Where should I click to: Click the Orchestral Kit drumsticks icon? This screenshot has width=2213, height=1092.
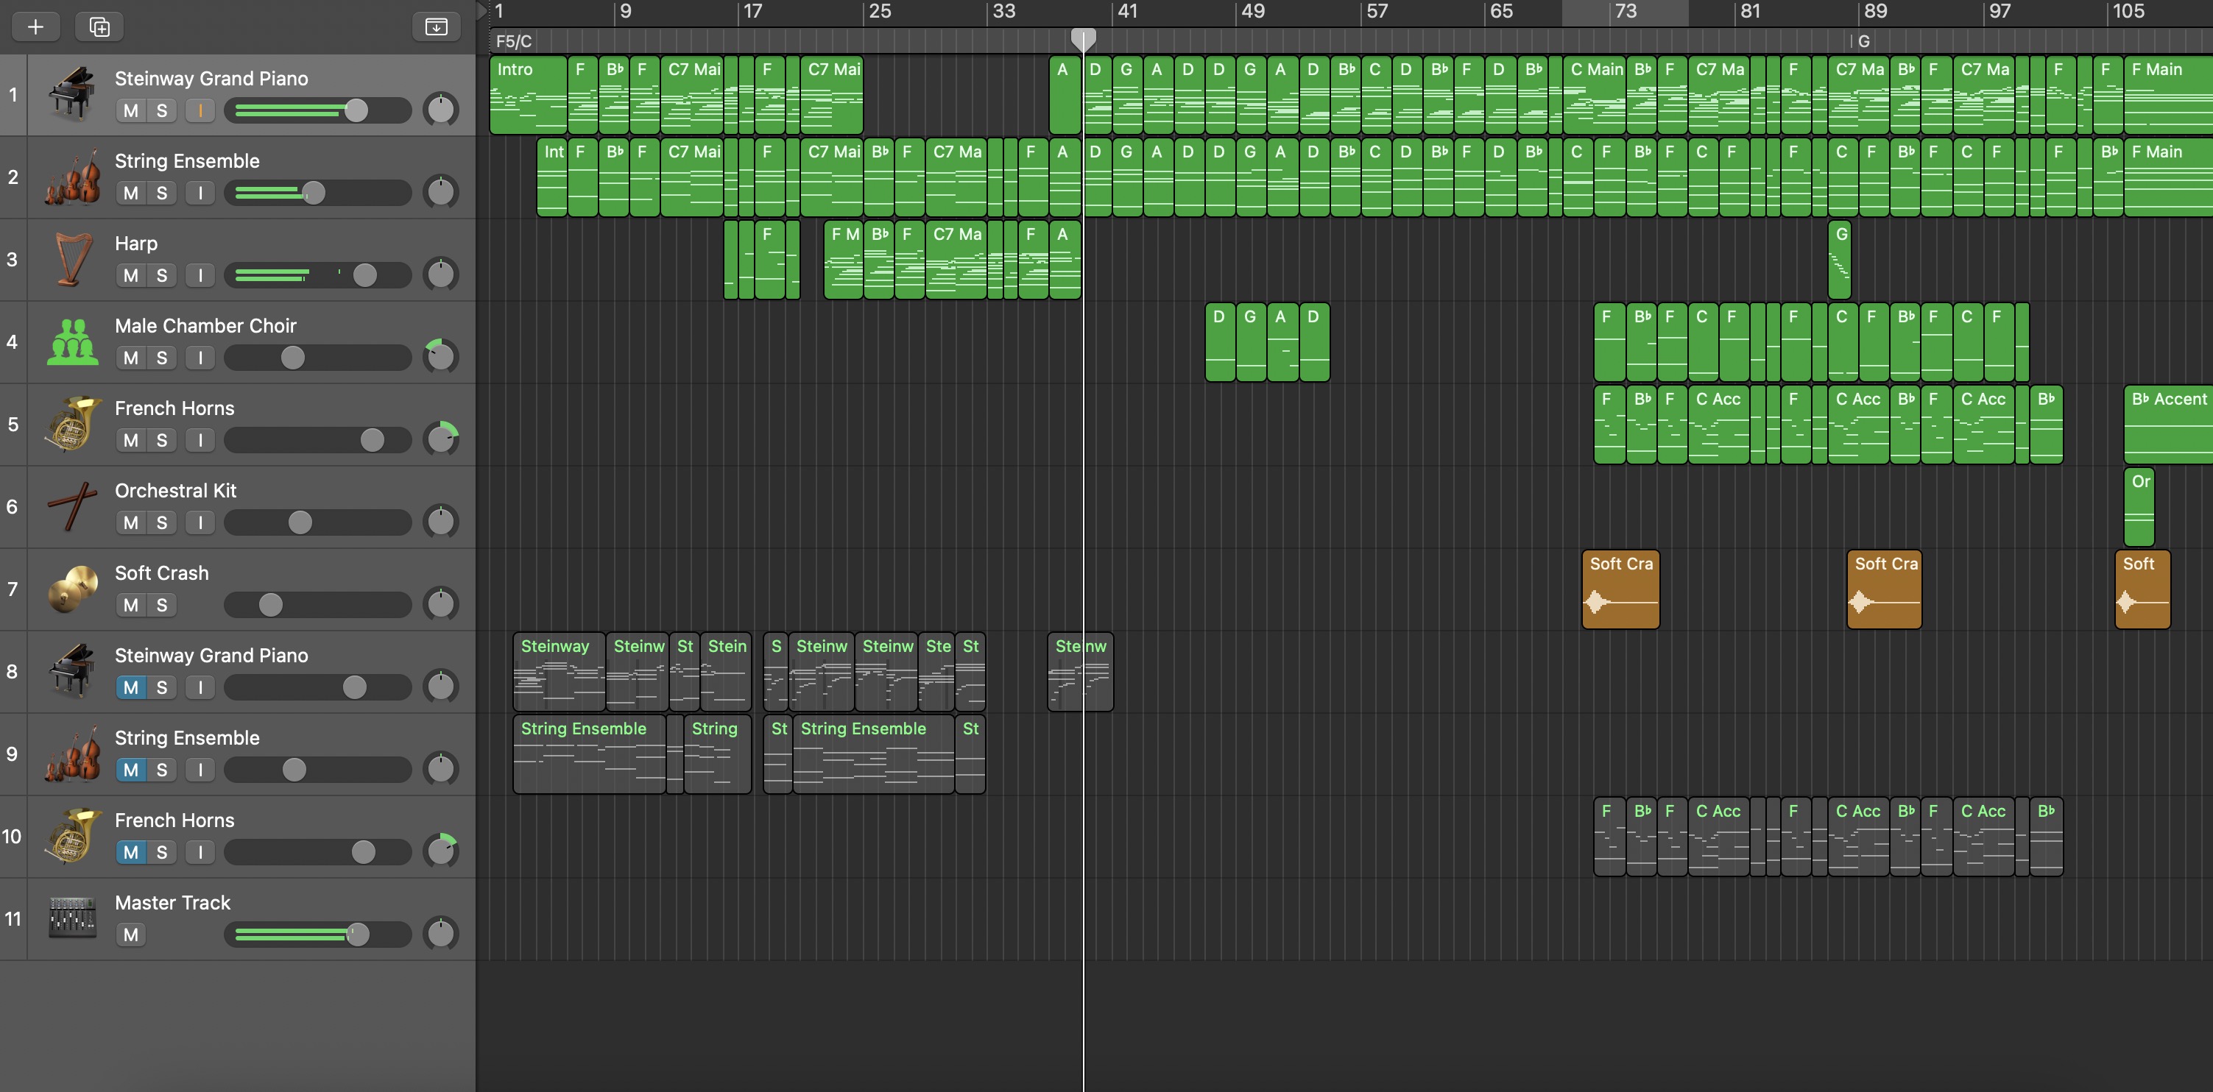coord(72,506)
